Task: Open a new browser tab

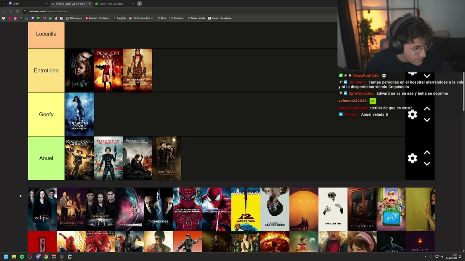Action: tap(139, 4)
